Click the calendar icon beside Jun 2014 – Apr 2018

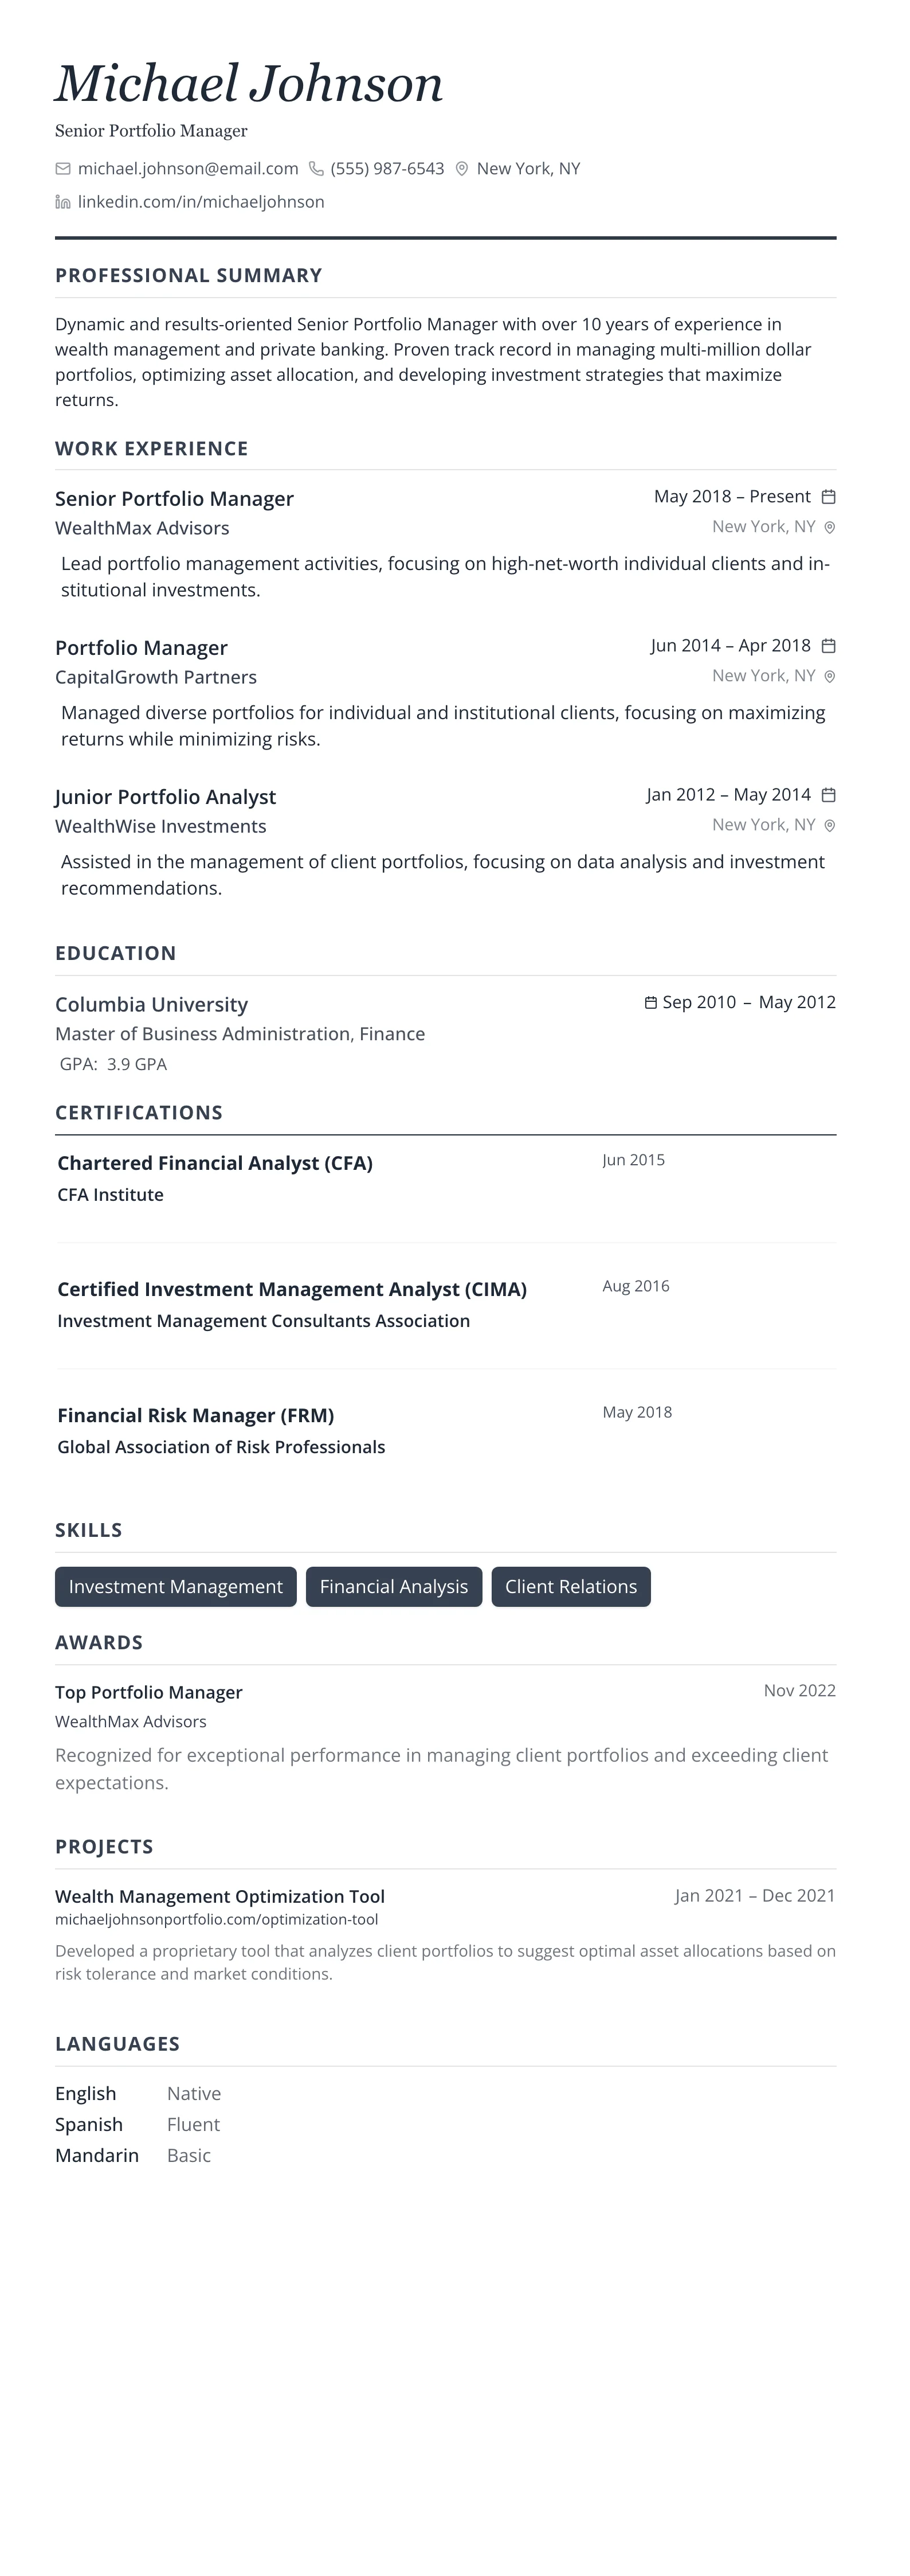tap(828, 646)
